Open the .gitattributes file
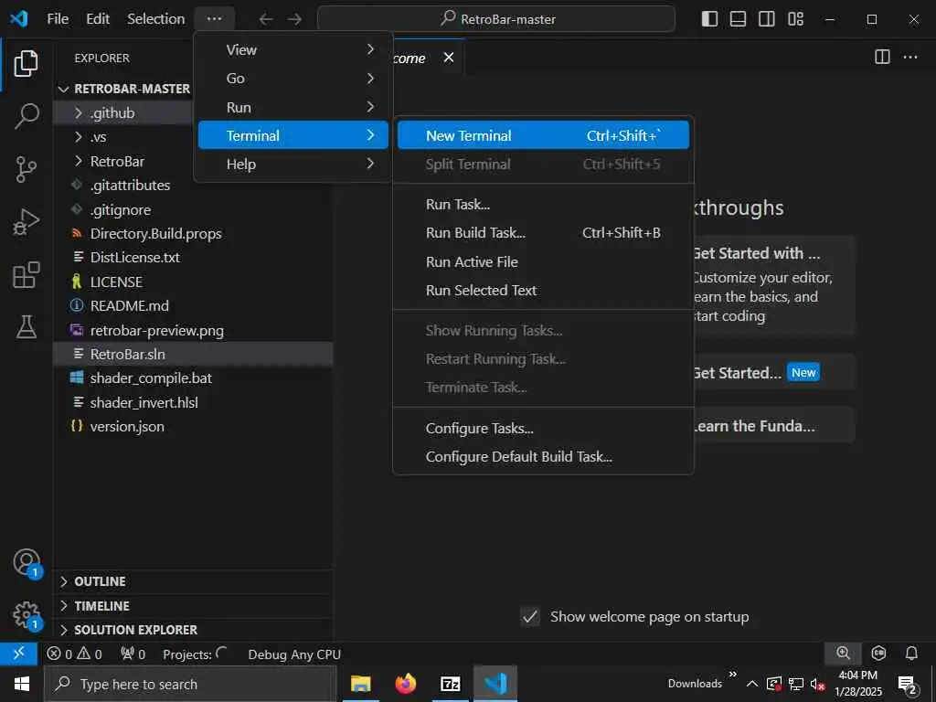Image resolution: width=936 pixels, height=702 pixels. click(130, 185)
